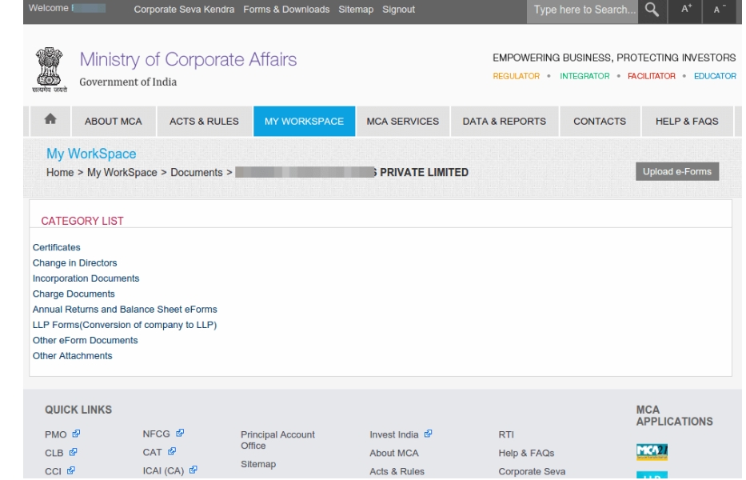Open Annual Returns and Balance Sheet eForms
Image resolution: width=746 pixels, height=480 pixels.
[x=125, y=309]
